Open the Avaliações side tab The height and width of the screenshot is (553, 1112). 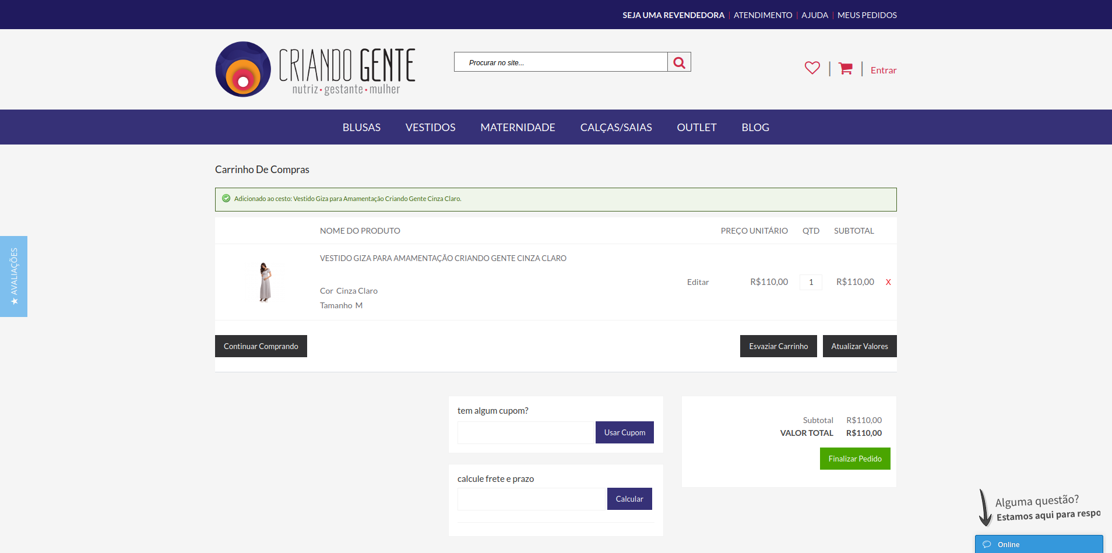14,276
